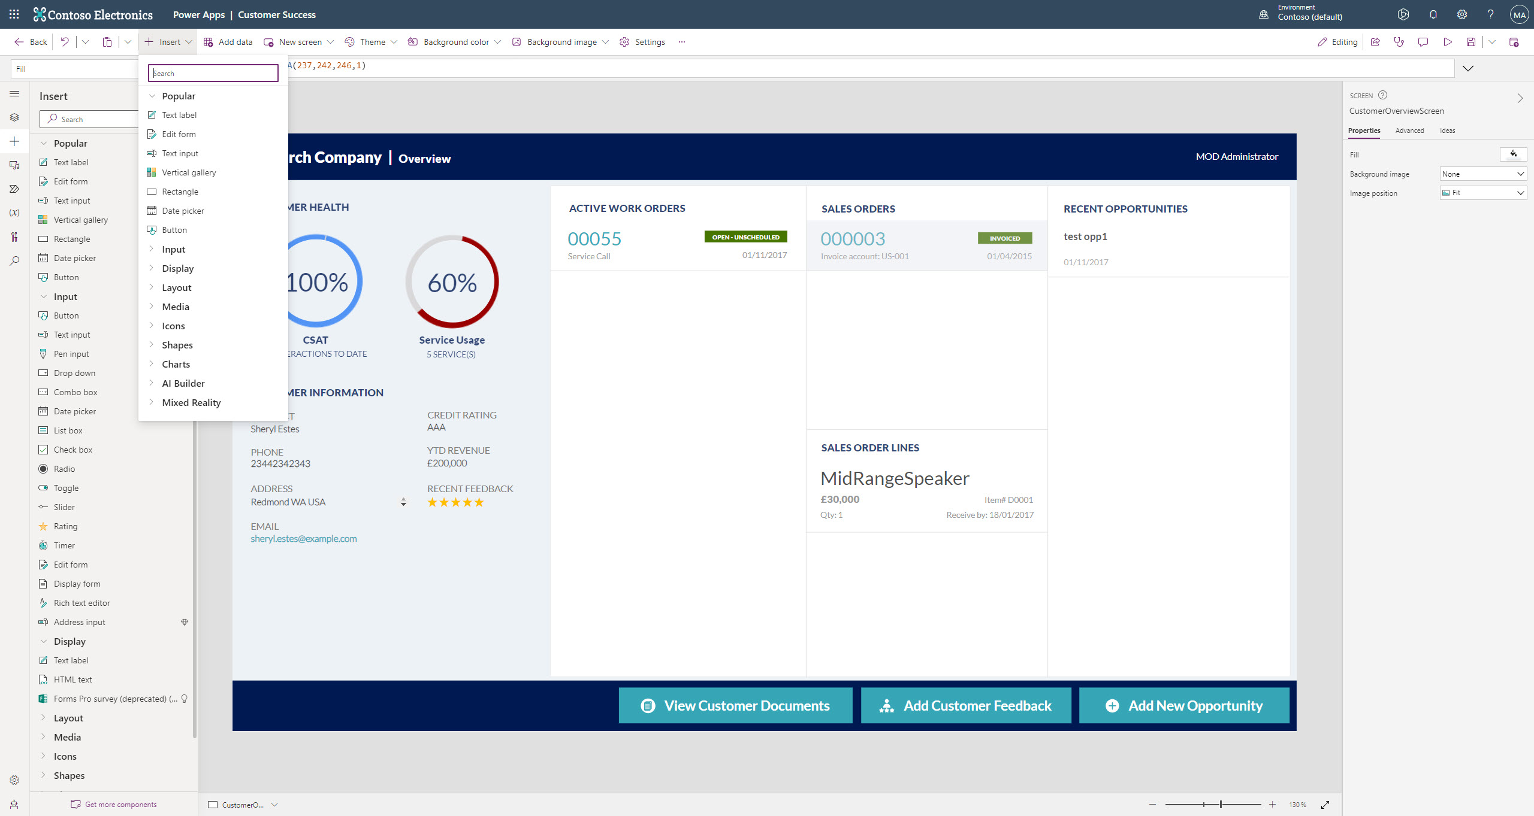This screenshot has height=816, width=1534.
Task: Open the Theme dropdown
Action: [370, 42]
